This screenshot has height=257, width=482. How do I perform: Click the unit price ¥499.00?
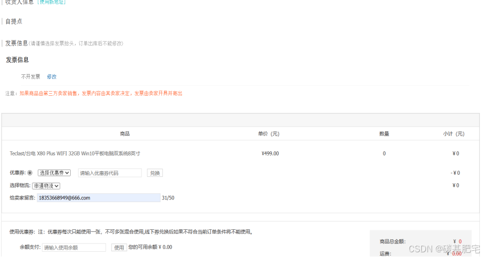(x=270, y=153)
